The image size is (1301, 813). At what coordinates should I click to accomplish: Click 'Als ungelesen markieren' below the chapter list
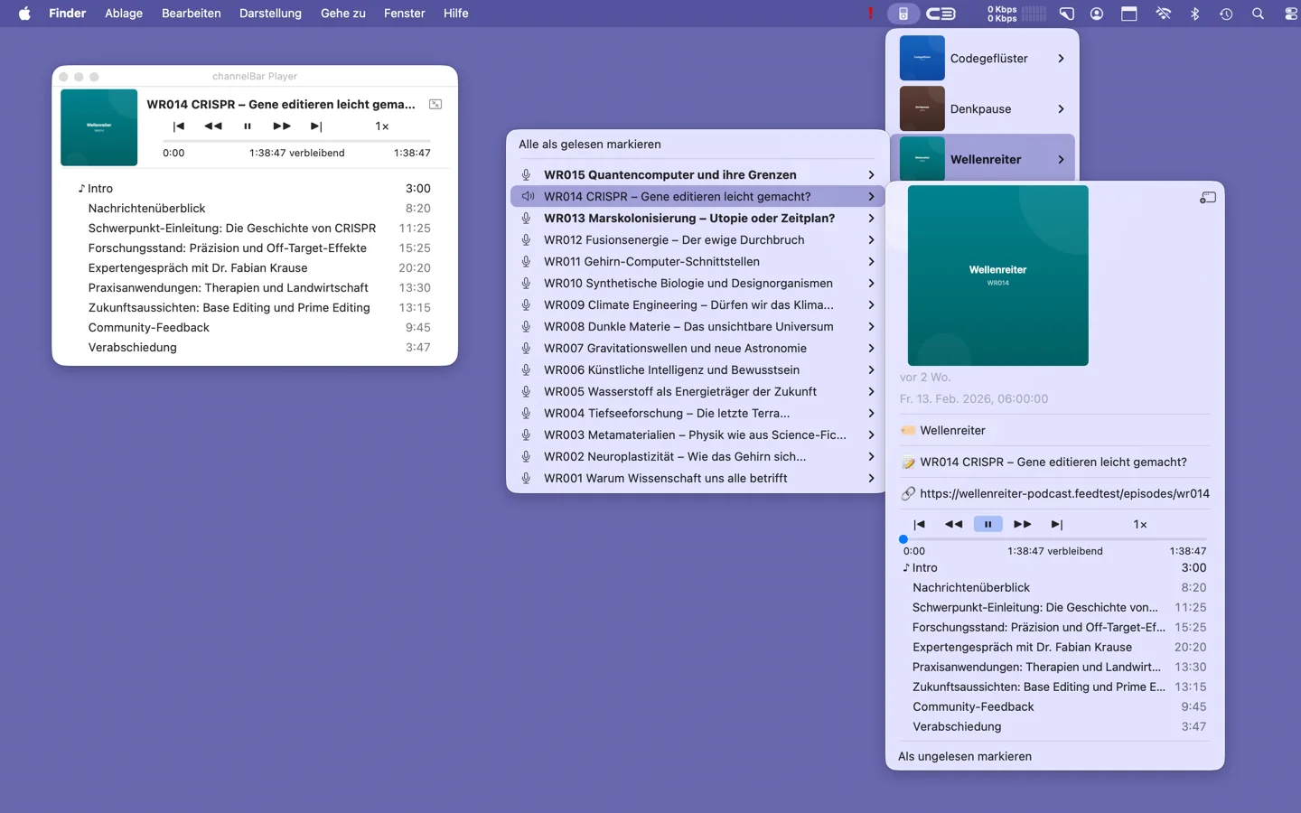point(965,756)
